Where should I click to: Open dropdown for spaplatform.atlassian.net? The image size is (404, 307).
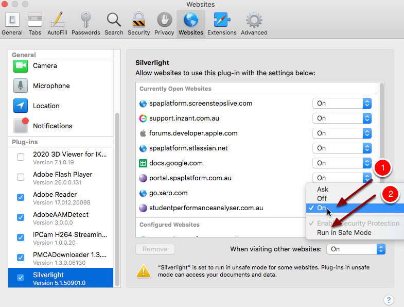pyautogui.click(x=342, y=148)
